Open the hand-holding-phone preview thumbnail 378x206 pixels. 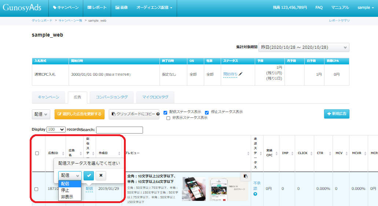point(194,189)
